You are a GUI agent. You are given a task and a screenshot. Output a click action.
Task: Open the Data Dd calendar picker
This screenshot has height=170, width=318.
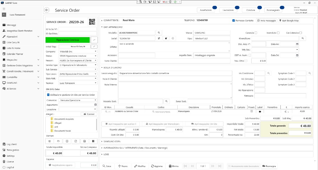point(297,55)
